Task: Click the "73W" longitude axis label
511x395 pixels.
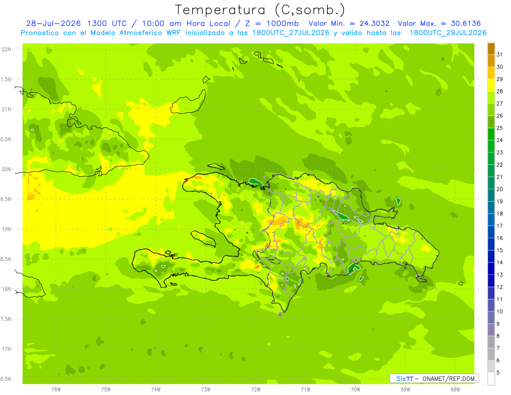Action: point(206,389)
